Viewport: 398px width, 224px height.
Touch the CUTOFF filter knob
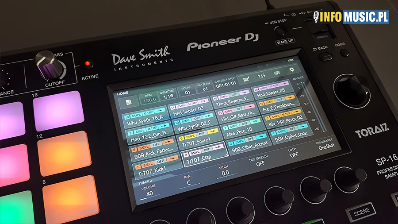point(50,66)
